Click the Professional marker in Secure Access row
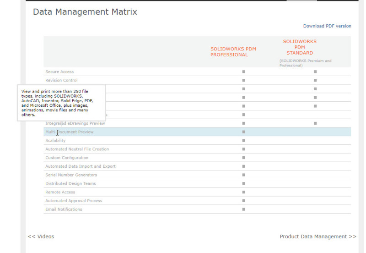 pos(244,72)
